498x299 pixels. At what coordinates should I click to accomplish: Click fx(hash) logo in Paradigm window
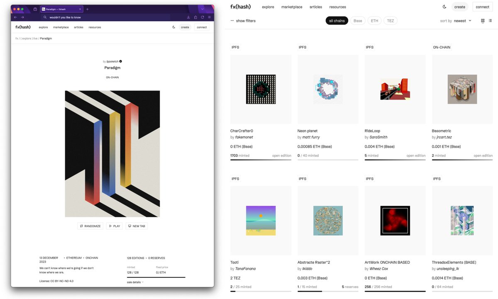coord(23,27)
